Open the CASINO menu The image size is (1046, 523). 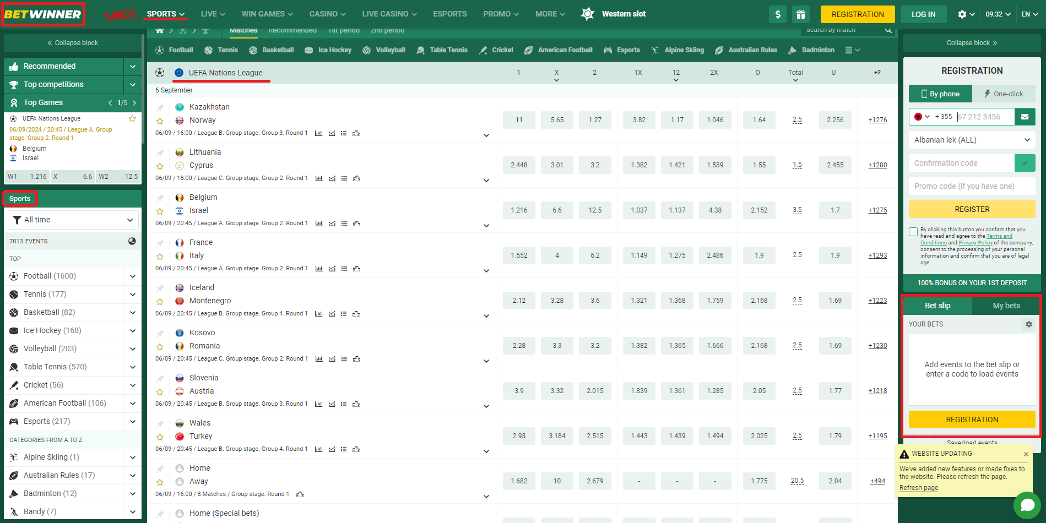tap(328, 14)
